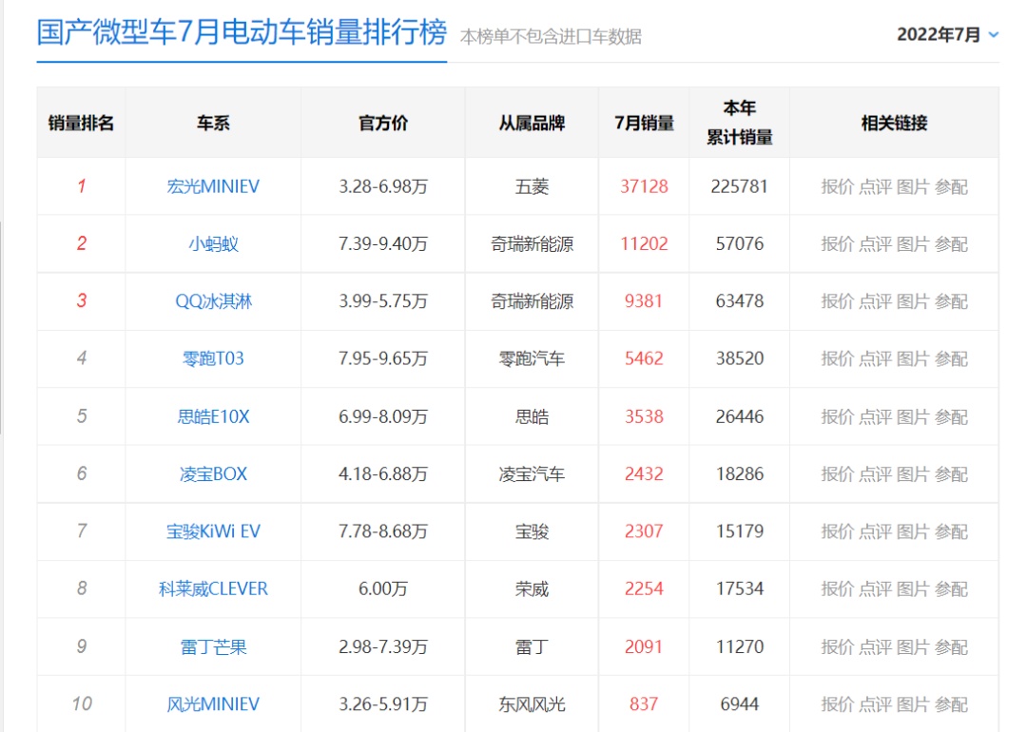The image size is (1027, 732).
Task: Select the 6.00万 price cell
Action: pos(383,588)
